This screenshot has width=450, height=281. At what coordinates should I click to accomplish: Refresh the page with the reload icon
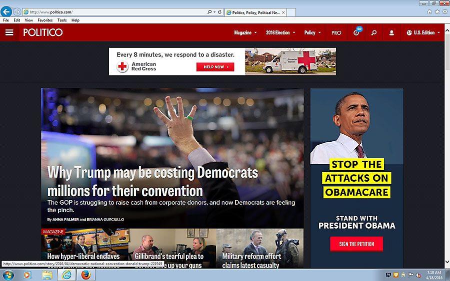[x=219, y=12]
